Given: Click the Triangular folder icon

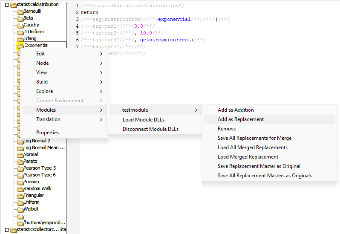Looking at the screenshot, I should point(20,196).
